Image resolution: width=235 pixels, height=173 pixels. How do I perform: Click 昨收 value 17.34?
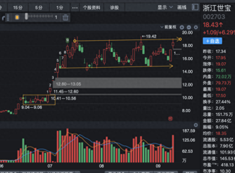point(221,51)
